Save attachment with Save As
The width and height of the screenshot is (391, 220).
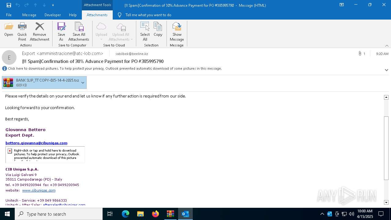61,32
